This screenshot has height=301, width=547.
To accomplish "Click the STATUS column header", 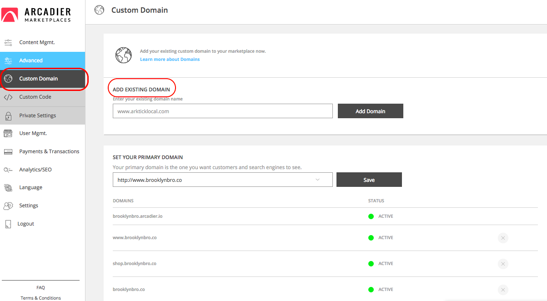I will pyautogui.click(x=376, y=201).
